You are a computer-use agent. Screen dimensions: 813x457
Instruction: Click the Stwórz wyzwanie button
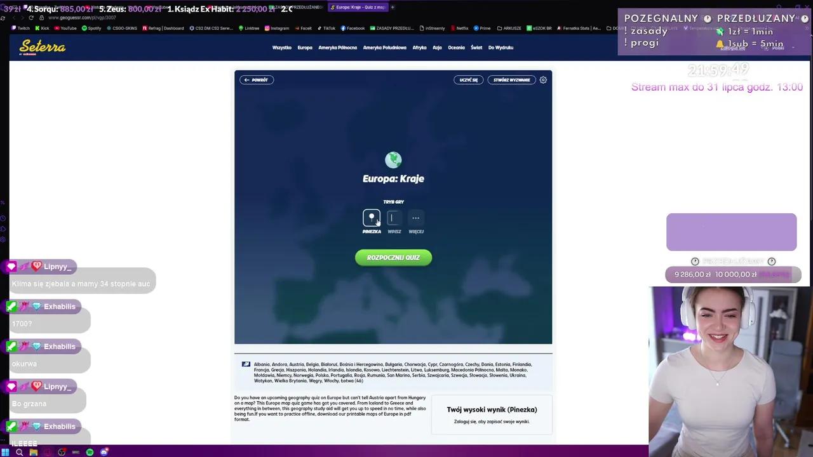coord(511,80)
